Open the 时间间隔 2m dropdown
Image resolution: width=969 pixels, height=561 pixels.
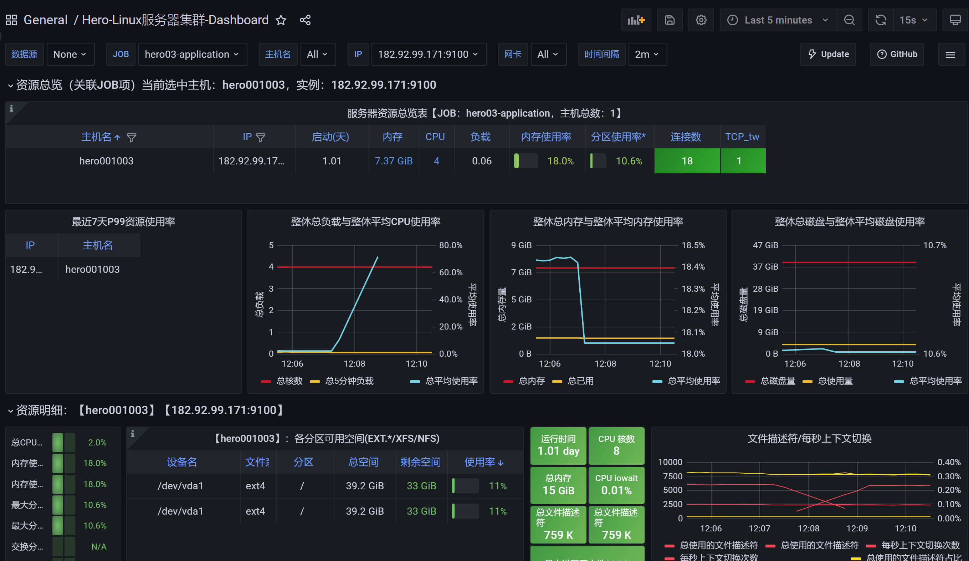click(x=647, y=54)
